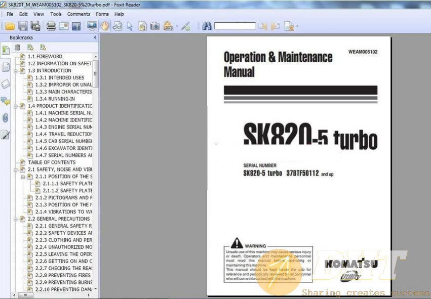Share to Facebook using the f icon

76,26
